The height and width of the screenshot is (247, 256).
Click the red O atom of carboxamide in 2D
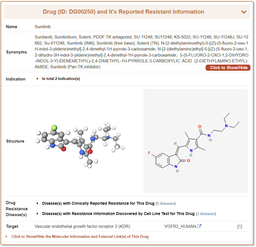click(x=199, y=126)
